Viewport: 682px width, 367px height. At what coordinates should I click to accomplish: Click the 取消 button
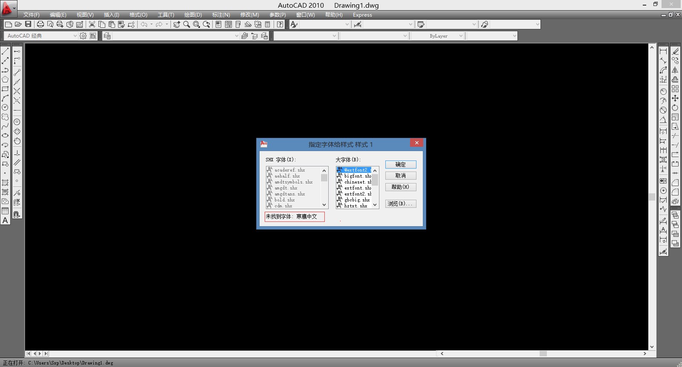point(401,175)
